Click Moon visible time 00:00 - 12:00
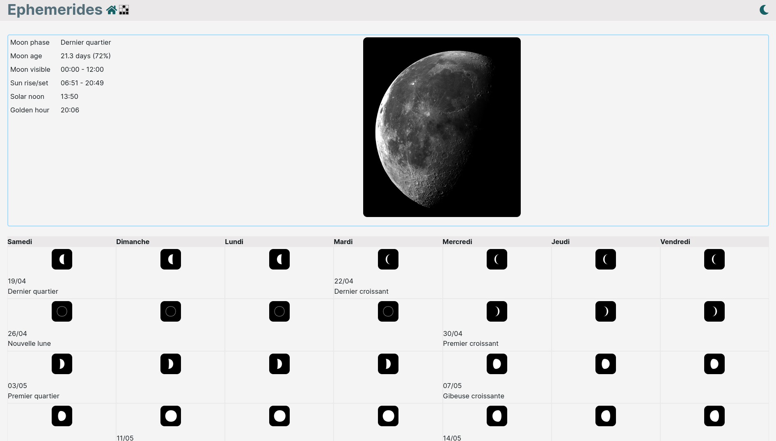Image resolution: width=776 pixels, height=441 pixels. tap(82, 69)
